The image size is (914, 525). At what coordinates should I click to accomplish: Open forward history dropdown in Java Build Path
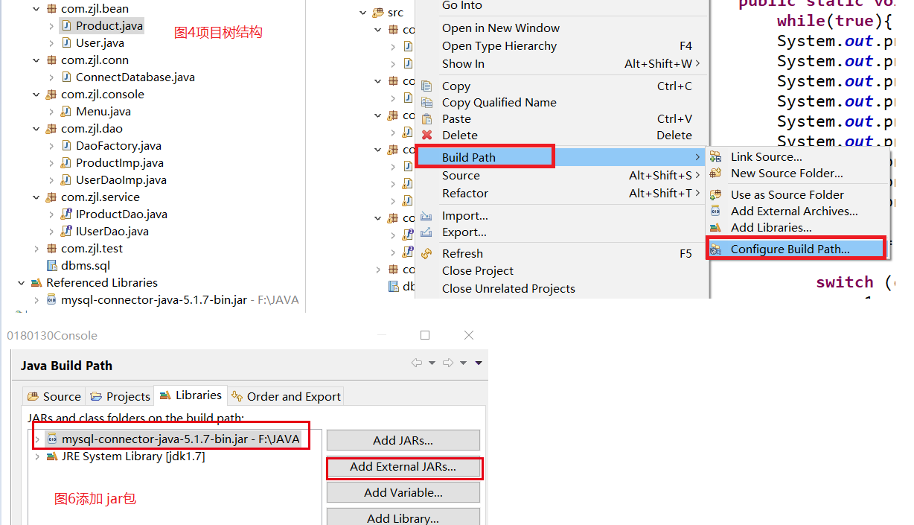click(463, 363)
